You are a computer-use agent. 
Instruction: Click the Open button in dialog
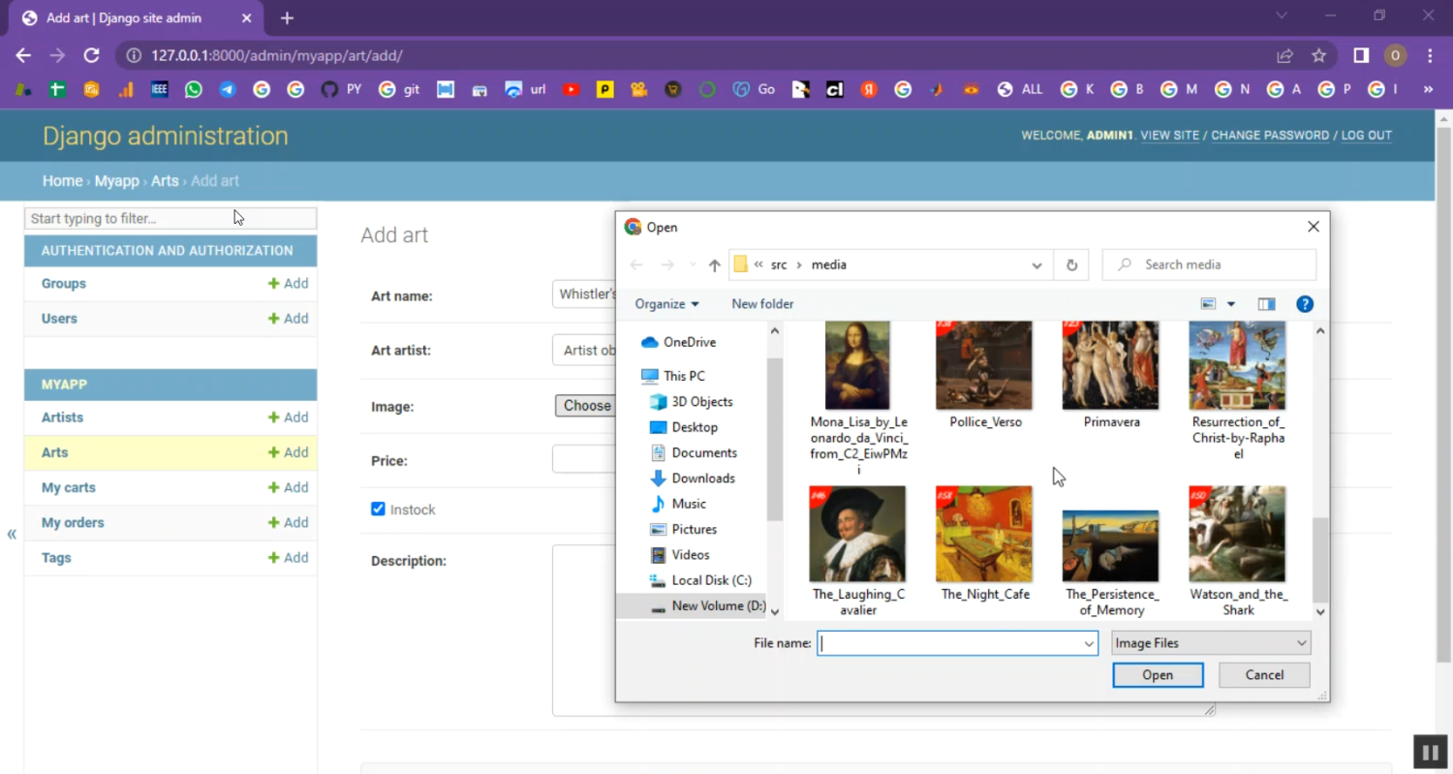pyautogui.click(x=1158, y=675)
